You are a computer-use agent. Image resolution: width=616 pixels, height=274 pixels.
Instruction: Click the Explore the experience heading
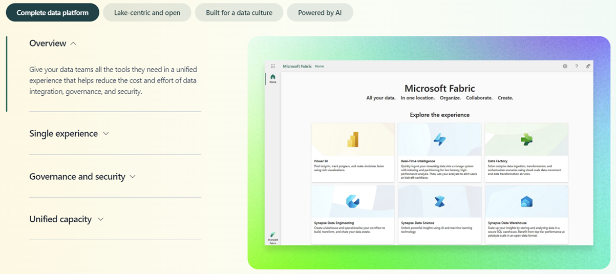pyautogui.click(x=440, y=115)
